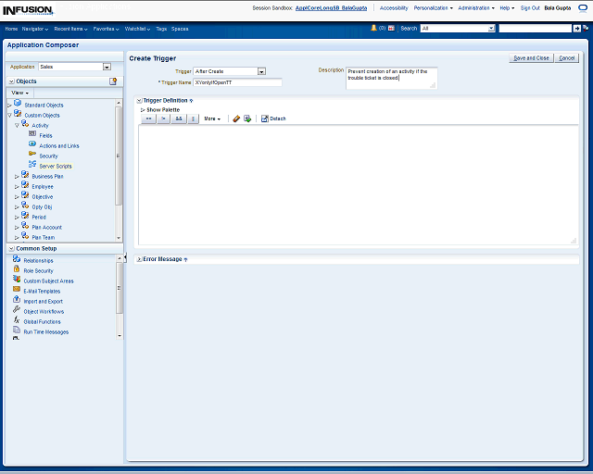Click the new object icon in Objects header
Image resolution: width=593 pixels, height=474 pixels.
[x=113, y=81]
